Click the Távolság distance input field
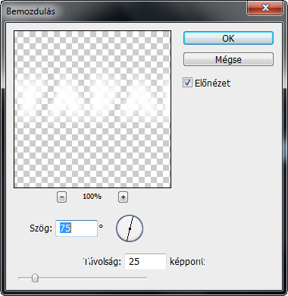288x296 pixels. 146,261
